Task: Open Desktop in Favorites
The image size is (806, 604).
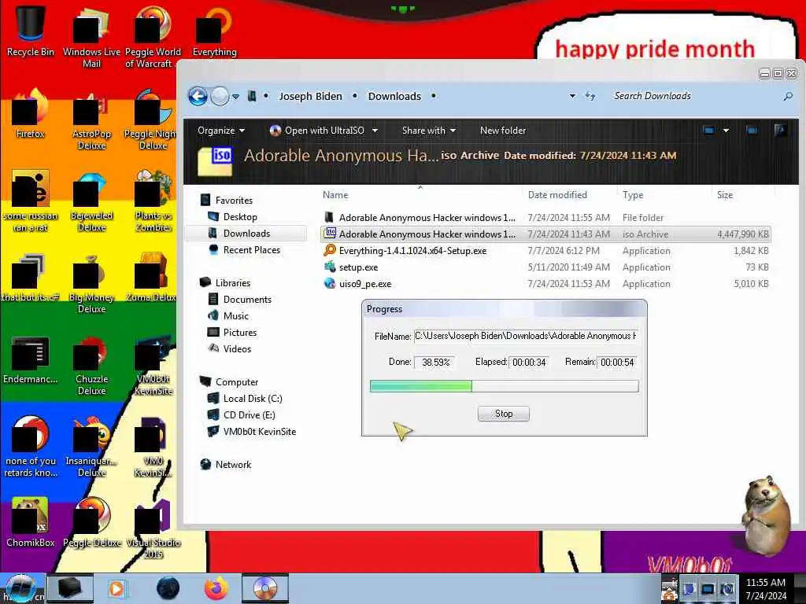Action: tap(240, 217)
